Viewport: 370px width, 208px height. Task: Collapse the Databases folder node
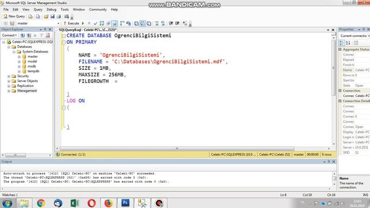(9, 47)
